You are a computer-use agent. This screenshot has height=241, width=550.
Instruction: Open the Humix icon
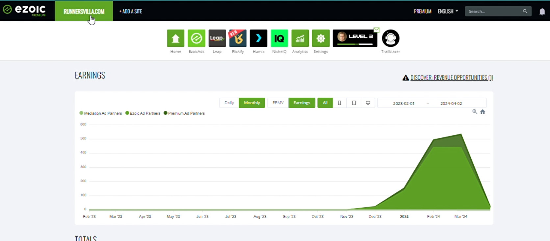(x=259, y=38)
